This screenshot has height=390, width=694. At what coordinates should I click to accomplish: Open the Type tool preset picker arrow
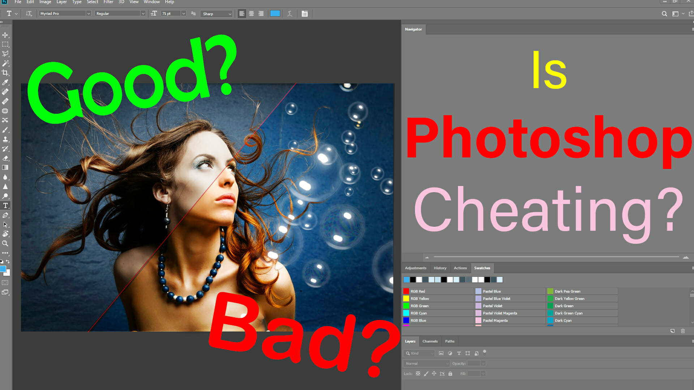point(16,14)
